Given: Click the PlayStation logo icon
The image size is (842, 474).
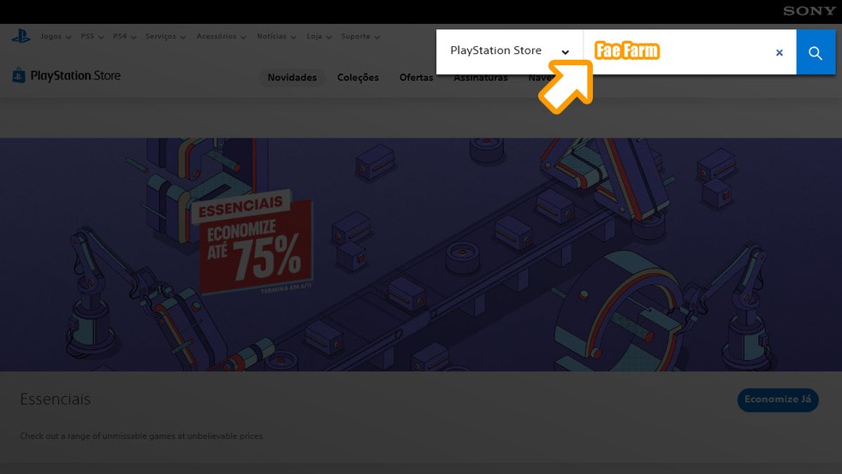Looking at the screenshot, I should pyautogui.click(x=21, y=37).
